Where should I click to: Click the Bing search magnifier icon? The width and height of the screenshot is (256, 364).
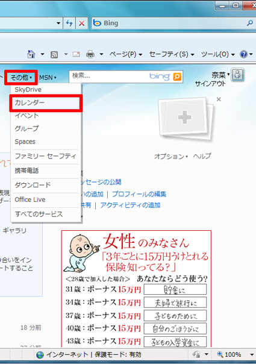pyautogui.click(x=250, y=23)
